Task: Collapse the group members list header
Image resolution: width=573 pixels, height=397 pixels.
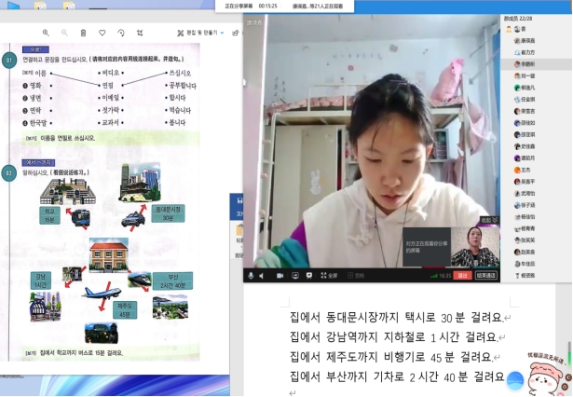Action: [533, 18]
